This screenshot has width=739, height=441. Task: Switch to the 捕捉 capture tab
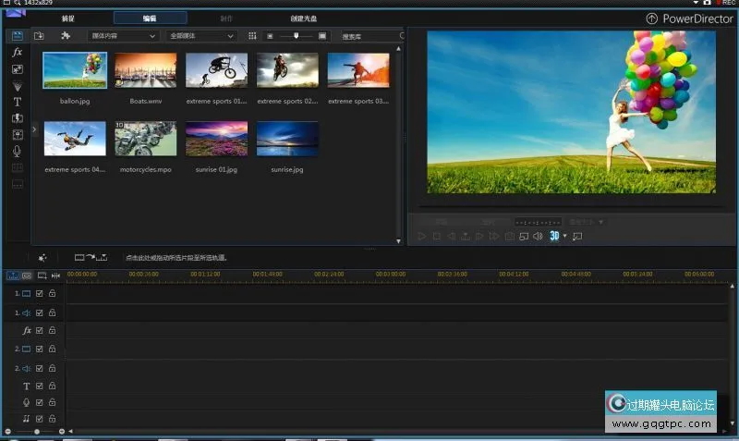[x=69, y=18]
